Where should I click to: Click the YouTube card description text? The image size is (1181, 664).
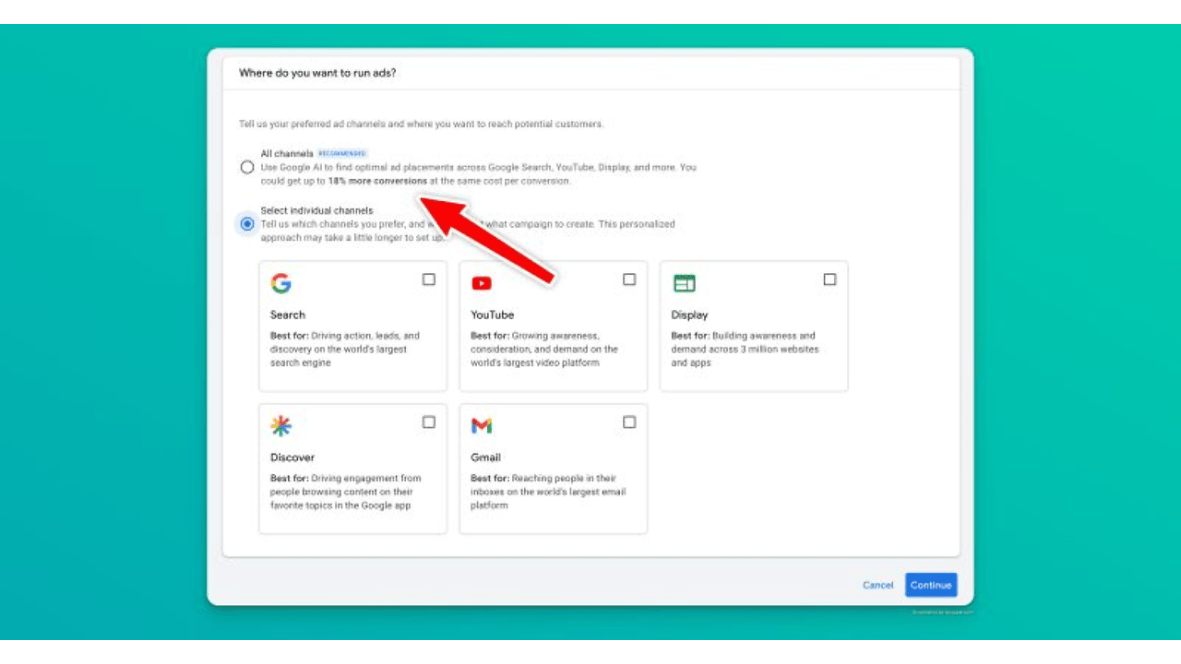coord(544,350)
